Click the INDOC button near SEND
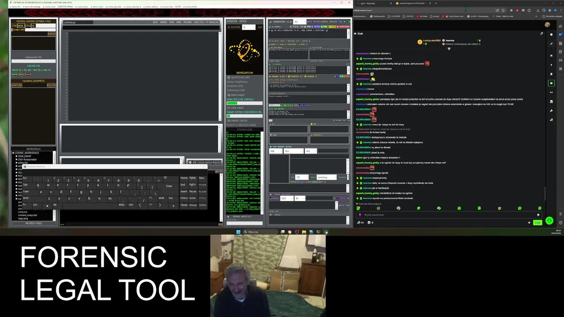This screenshot has width=564, height=317. pyautogui.click(x=217, y=162)
